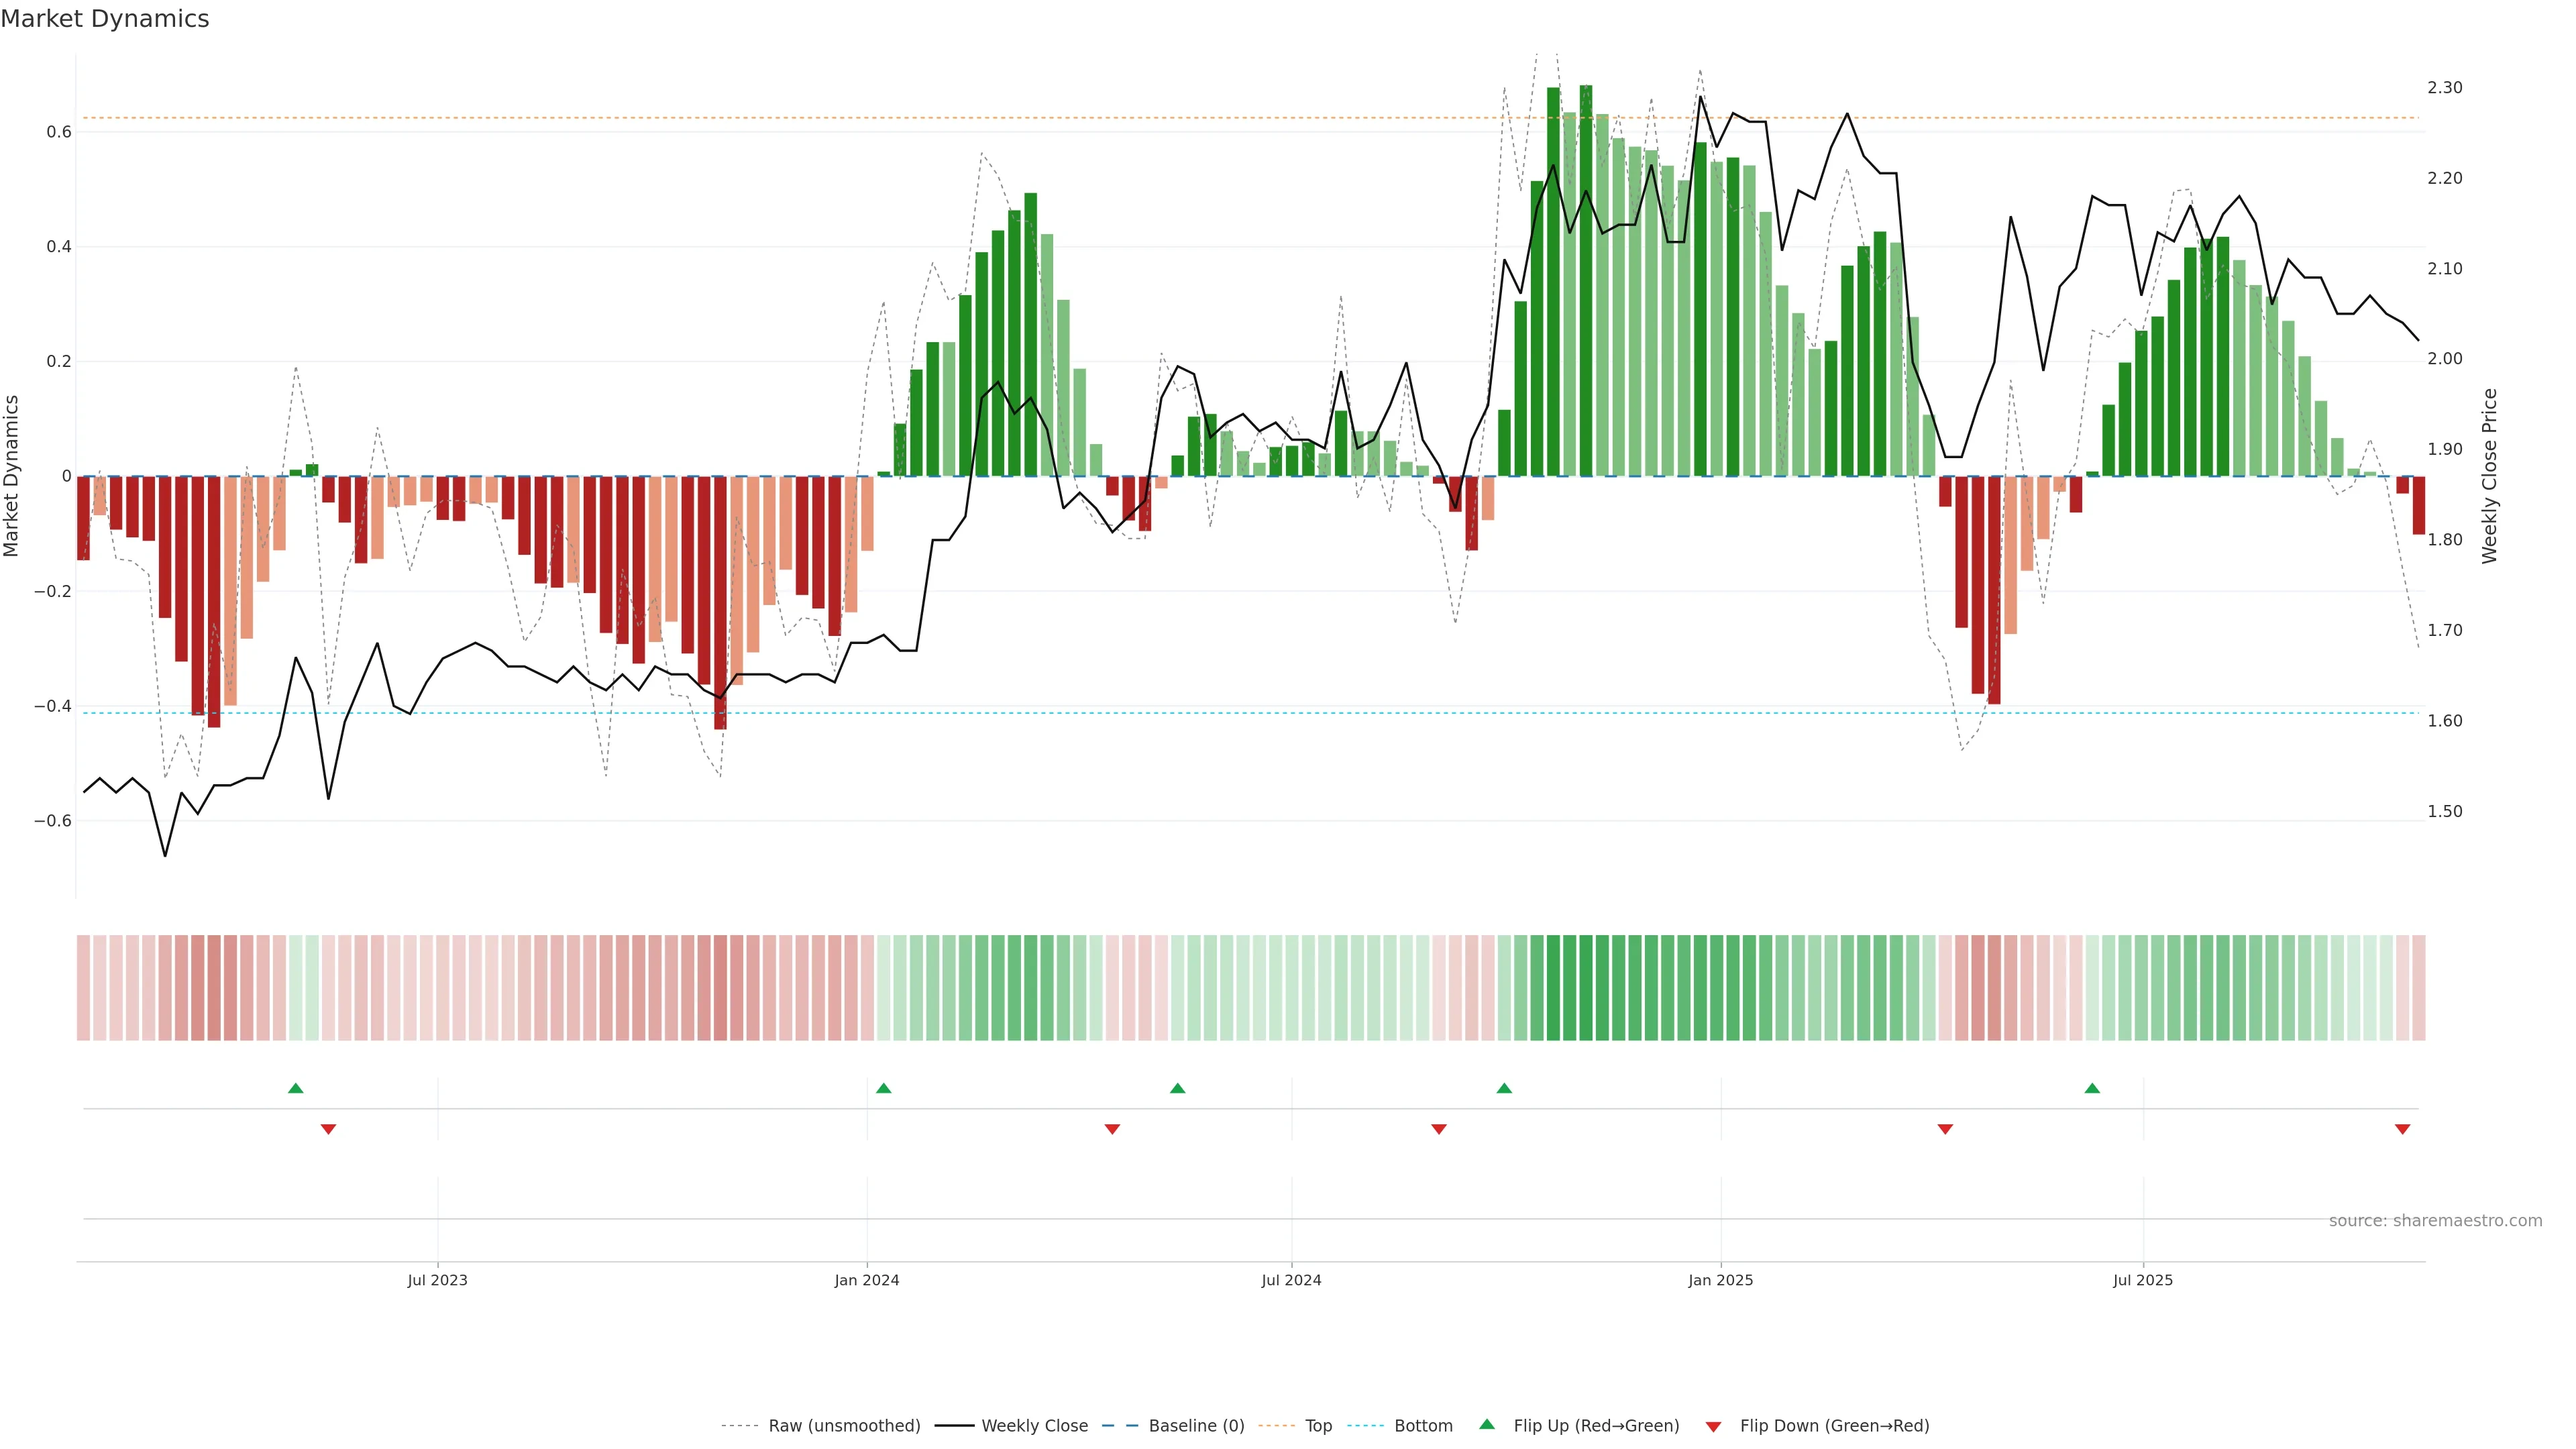Image resolution: width=2576 pixels, height=1449 pixels.
Task: Click the flip-up triangle near Jan 2024
Action: (x=883, y=1088)
